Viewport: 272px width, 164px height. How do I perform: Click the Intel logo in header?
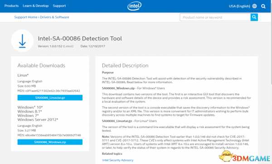coord(135,6)
